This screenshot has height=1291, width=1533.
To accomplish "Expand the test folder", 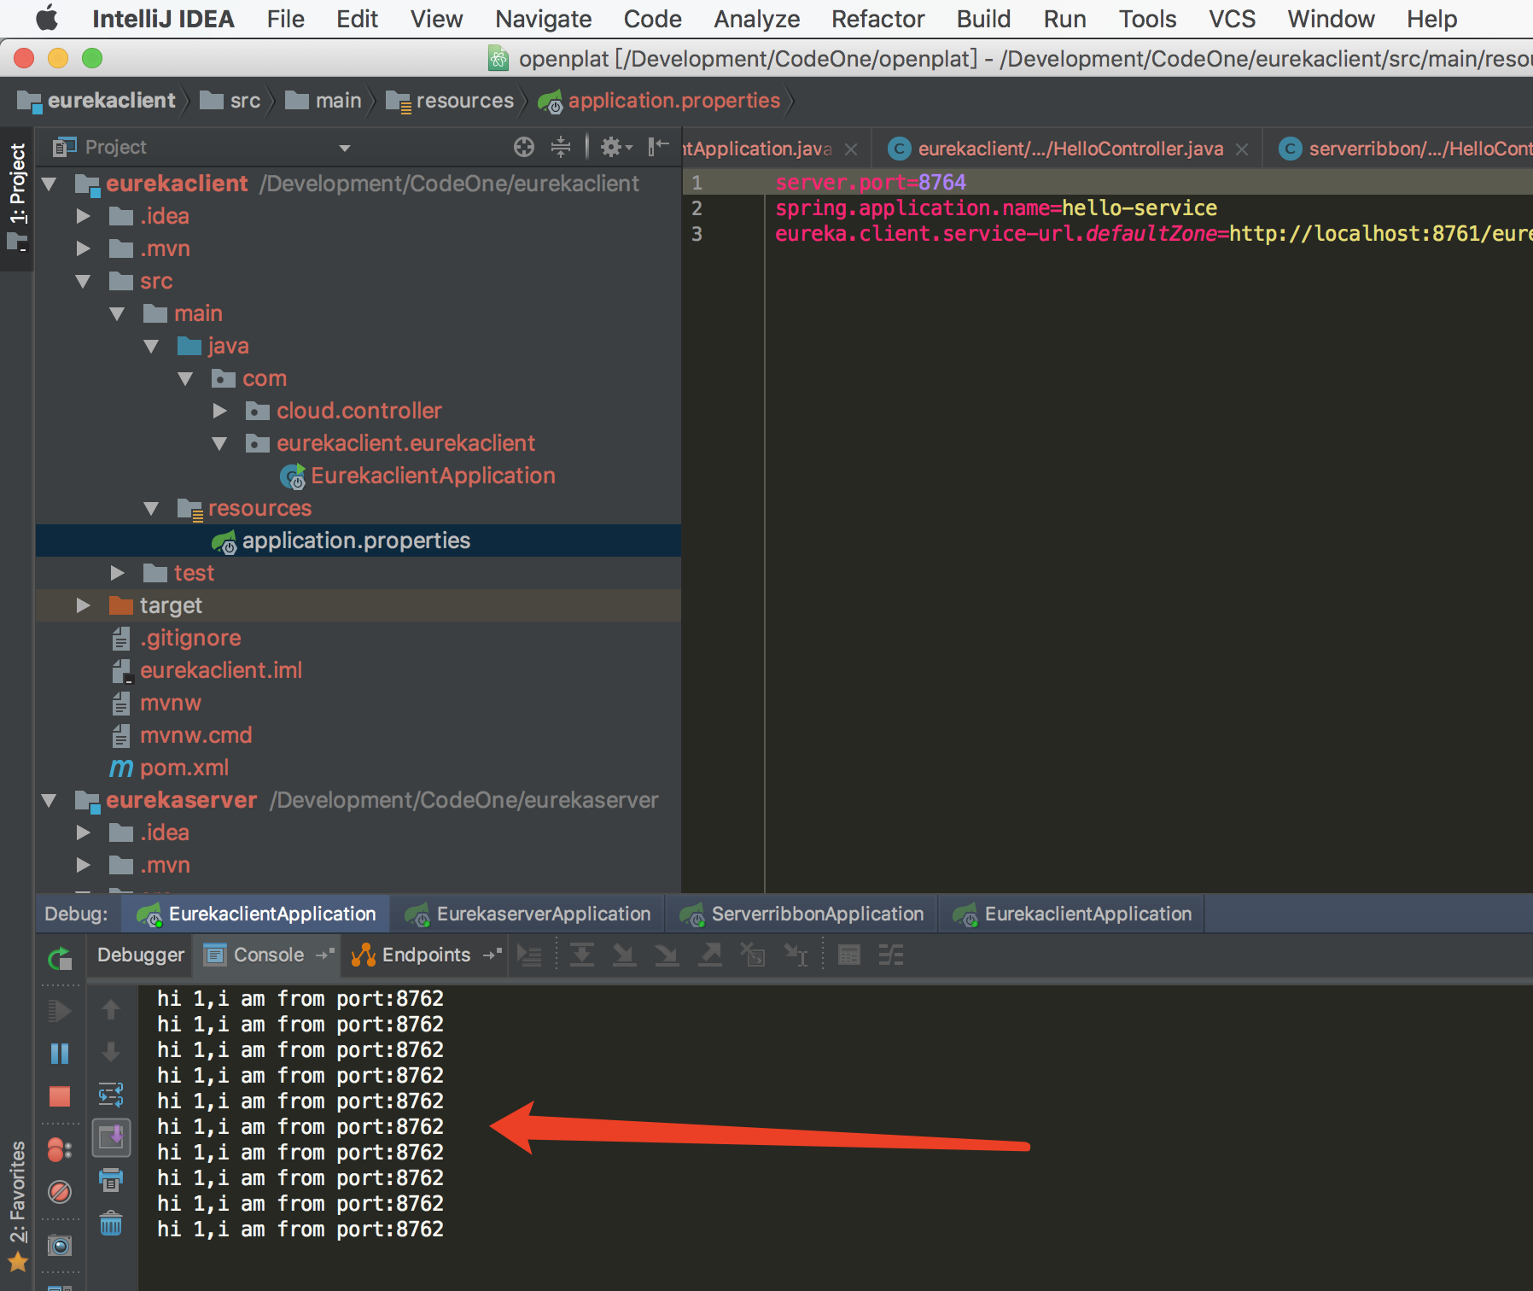I will [118, 573].
